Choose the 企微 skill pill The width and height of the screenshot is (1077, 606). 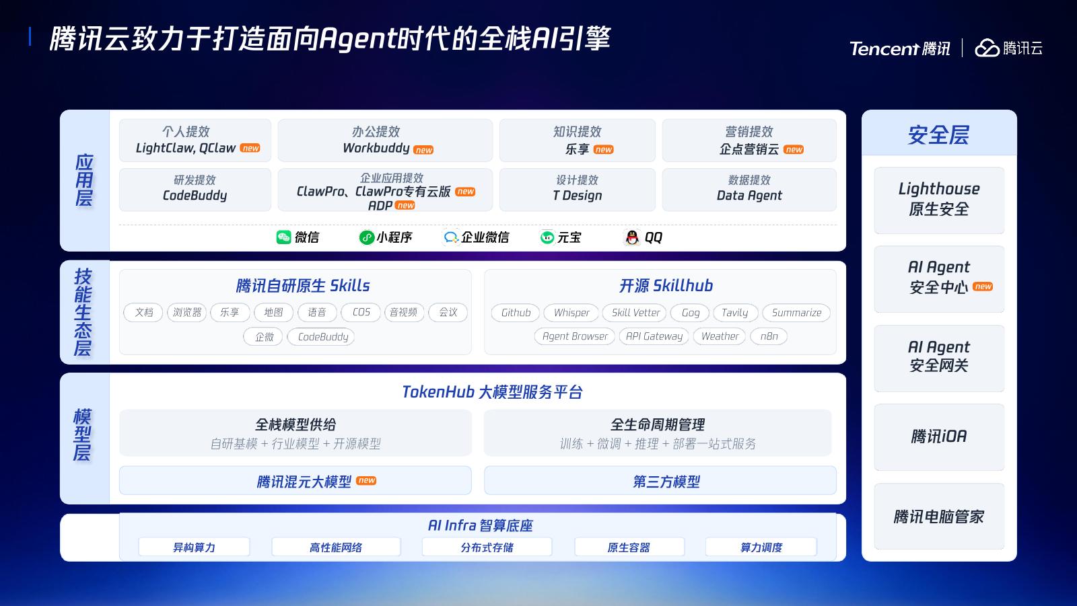click(x=264, y=336)
